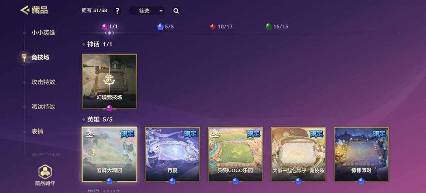This screenshot has width=426, height=193.
Task: Click the back arrow beside 藏品
Action: click(x=25, y=10)
